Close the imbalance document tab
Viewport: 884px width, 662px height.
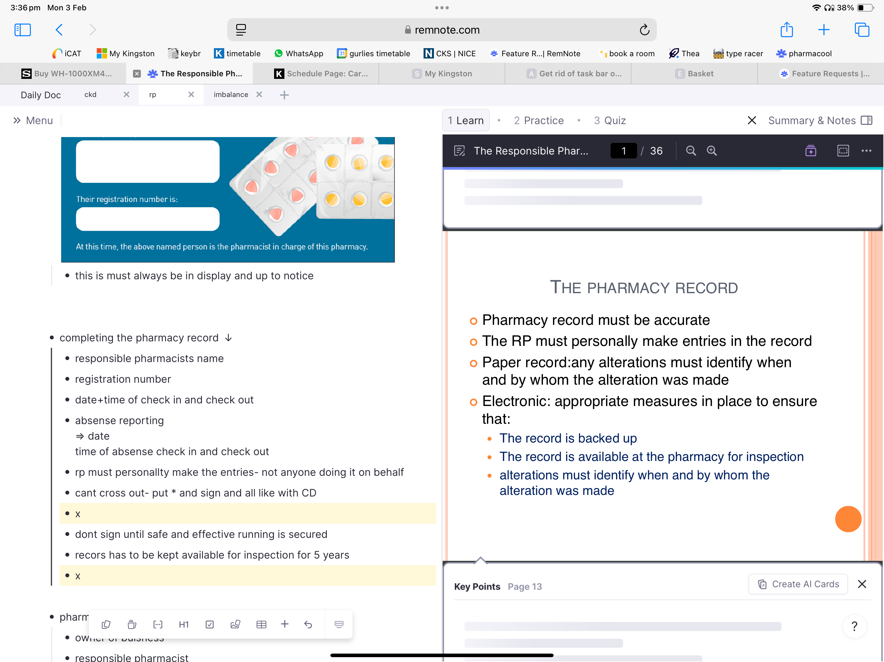(259, 95)
